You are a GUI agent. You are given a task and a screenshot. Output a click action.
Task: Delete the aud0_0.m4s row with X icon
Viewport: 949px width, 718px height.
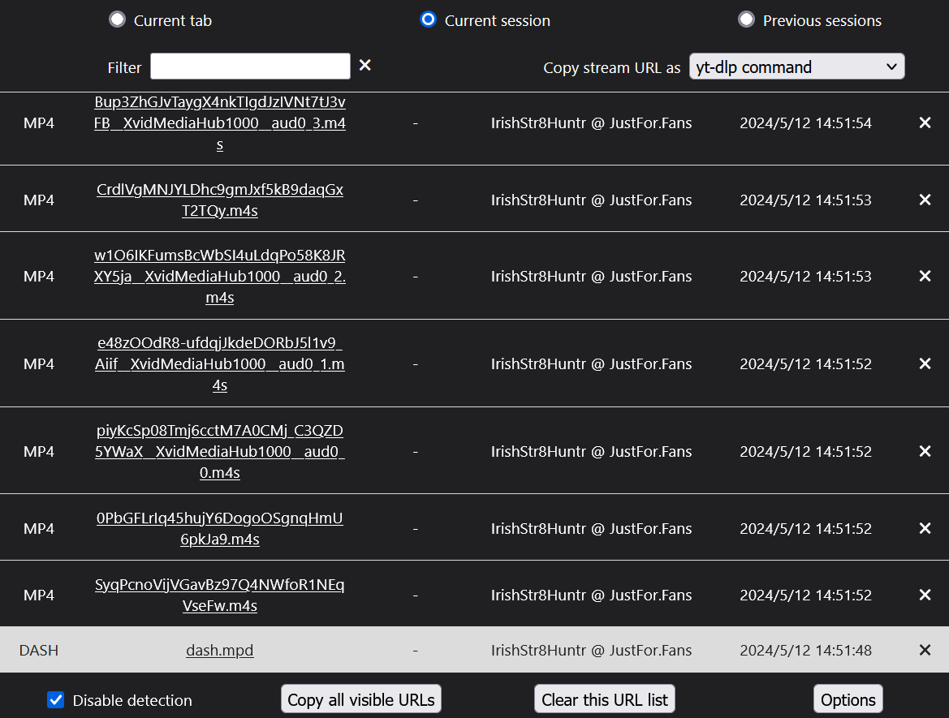pyautogui.click(x=924, y=451)
